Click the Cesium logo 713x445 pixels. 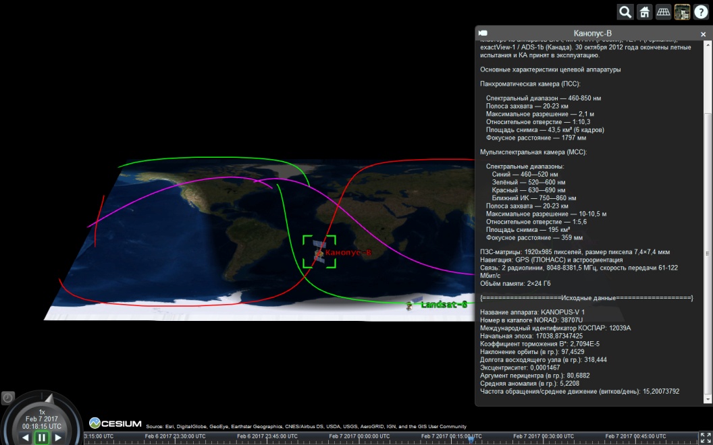tap(115, 423)
